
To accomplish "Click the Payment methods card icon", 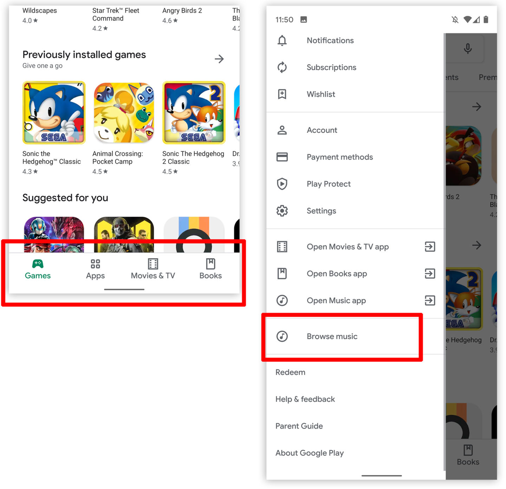I will pyautogui.click(x=282, y=157).
